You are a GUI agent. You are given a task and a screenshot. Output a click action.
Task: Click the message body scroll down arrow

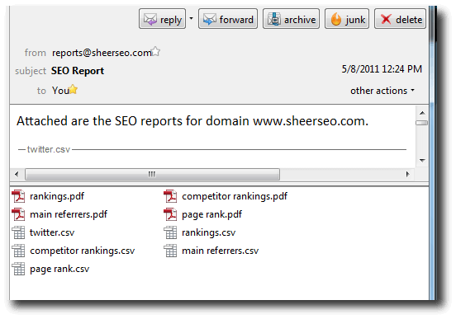(422, 160)
